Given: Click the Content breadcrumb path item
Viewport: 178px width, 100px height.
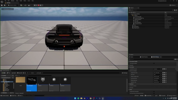Looking at the screenshot, I should click(32, 73).
